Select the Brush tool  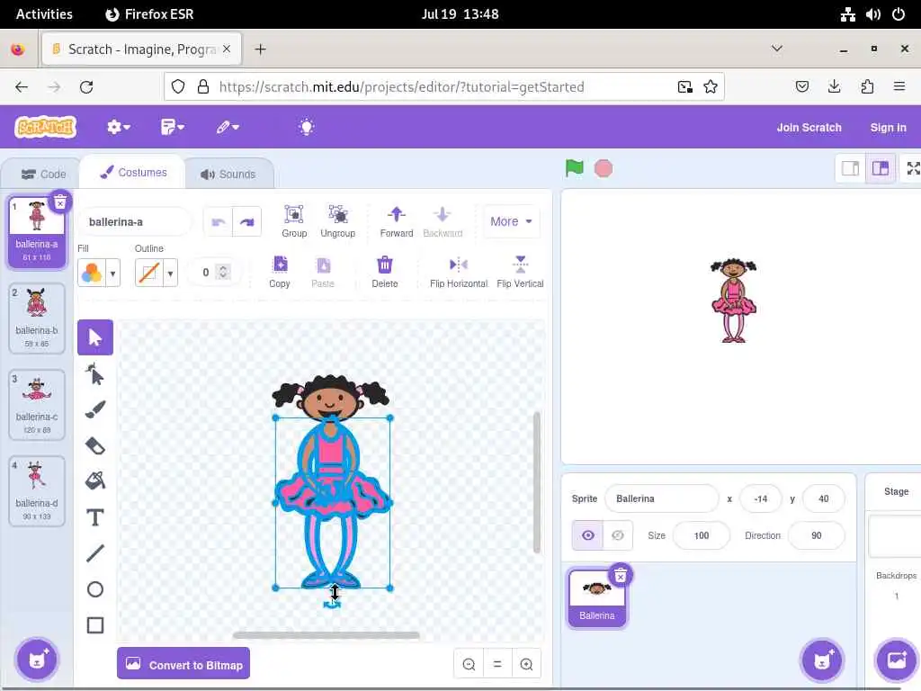click(x=95, y=409)
